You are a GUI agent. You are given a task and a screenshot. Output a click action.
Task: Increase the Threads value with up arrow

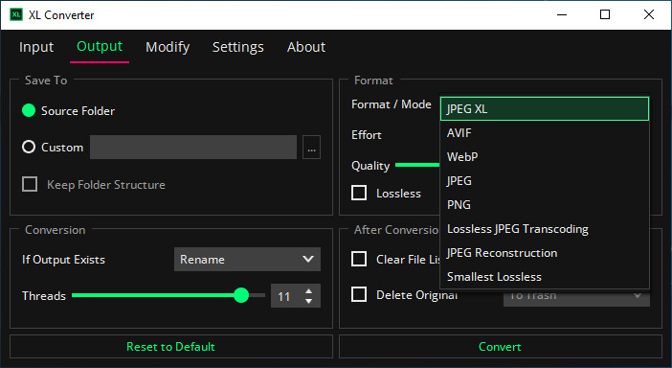coord(308,291)
